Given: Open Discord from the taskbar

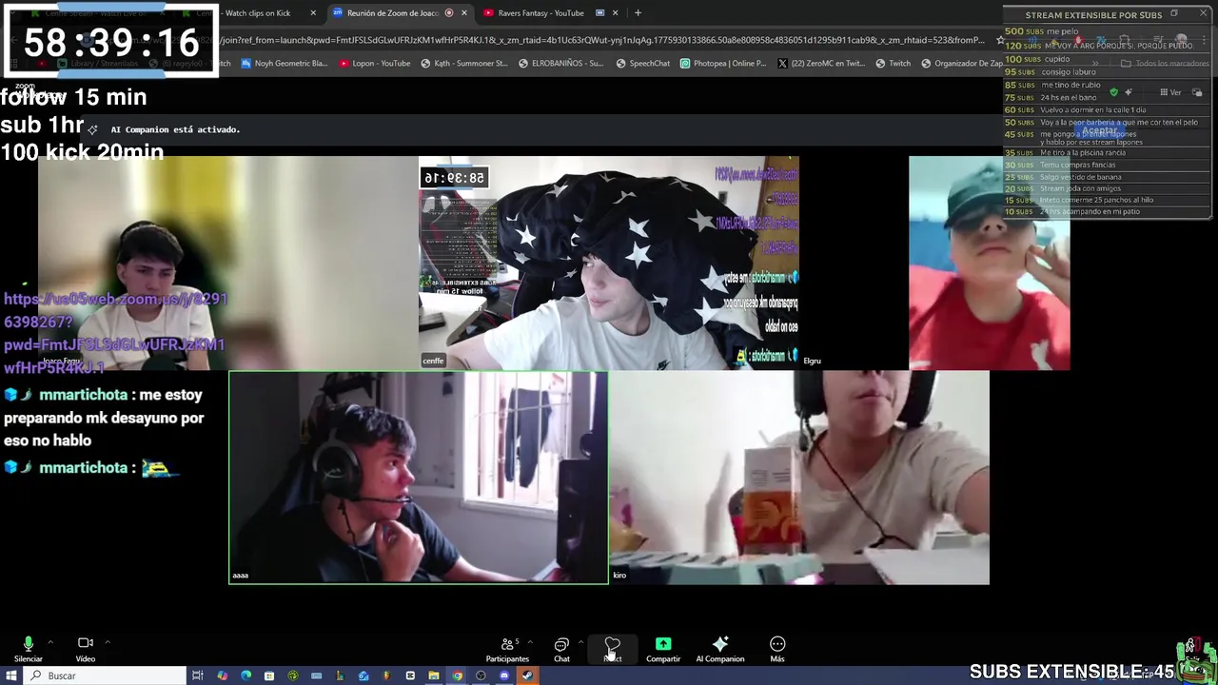Looking at the screenshot, I should tap(504, 675).
